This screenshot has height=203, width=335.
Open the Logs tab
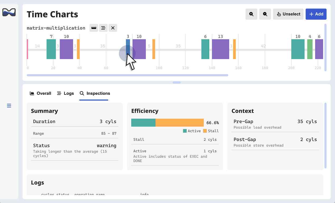tap(65, 93)
